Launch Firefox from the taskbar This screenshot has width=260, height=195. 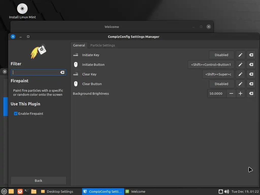point(20,191)
